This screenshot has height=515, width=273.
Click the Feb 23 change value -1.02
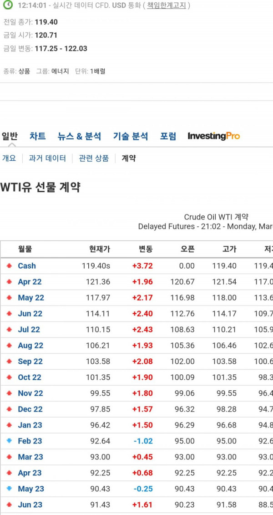coord(143,441)
